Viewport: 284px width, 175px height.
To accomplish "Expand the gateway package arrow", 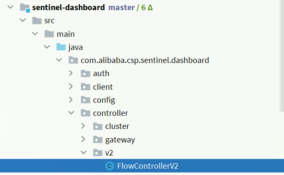I will point(84,139).
